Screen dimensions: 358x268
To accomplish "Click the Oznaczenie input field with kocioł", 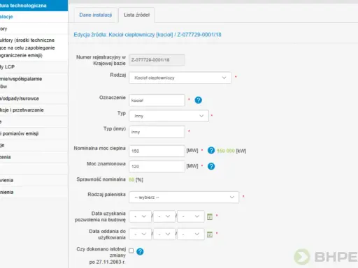I will pyautogui.click(x=157, y=100).
